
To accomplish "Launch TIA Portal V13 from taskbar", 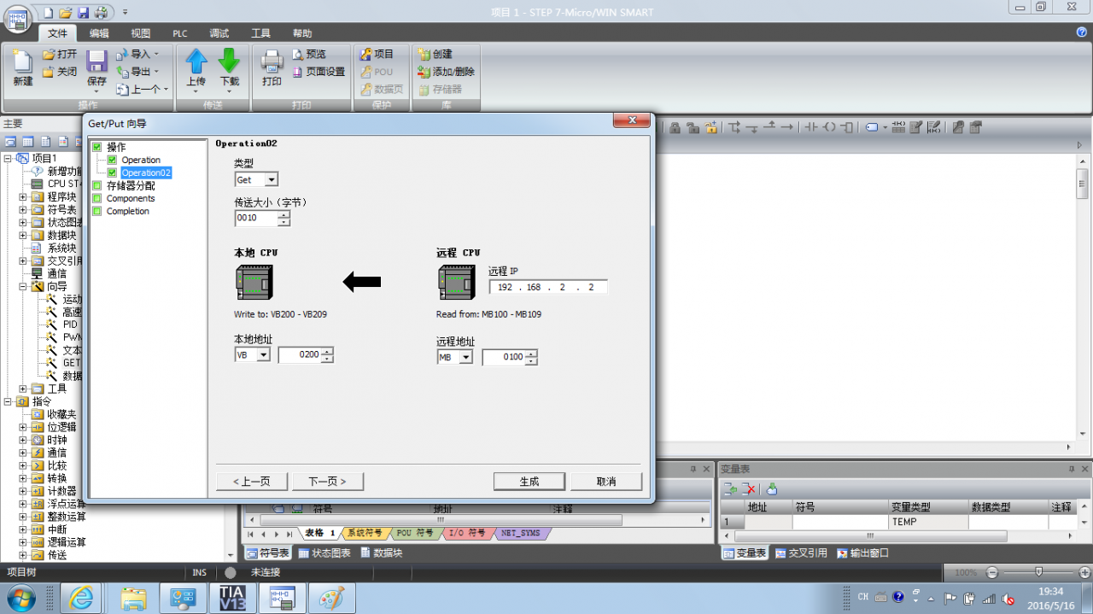I will click(x=232, y=599).
